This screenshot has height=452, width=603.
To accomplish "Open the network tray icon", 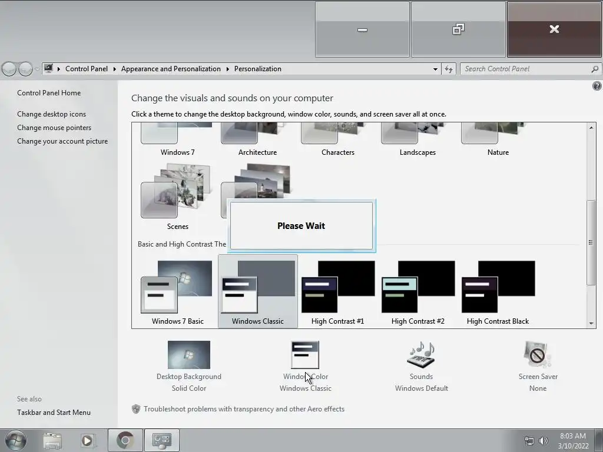I will pyautogui.click(x=529, y=441).
